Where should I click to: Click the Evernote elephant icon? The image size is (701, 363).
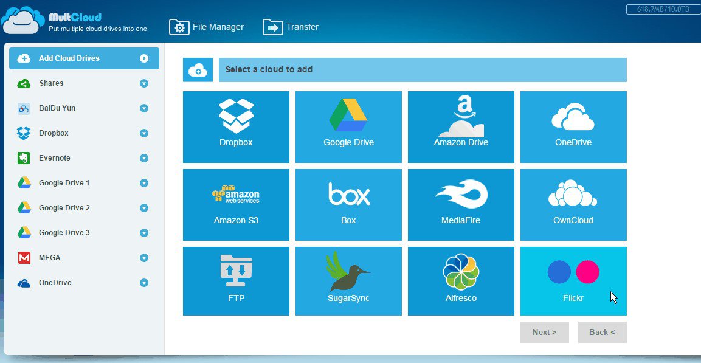click(x=24, y=158)
